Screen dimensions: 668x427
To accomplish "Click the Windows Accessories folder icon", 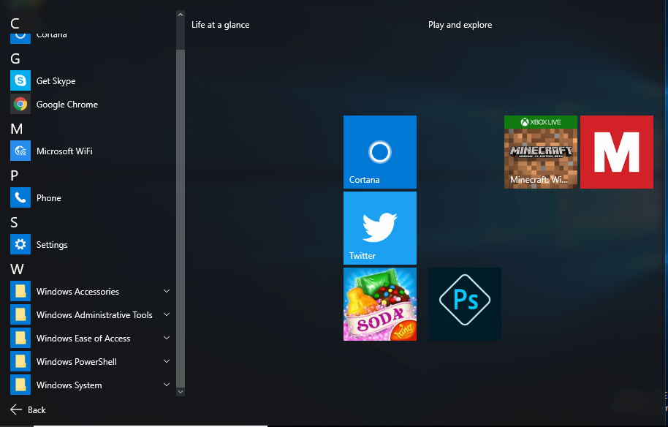I will (20, 291).
